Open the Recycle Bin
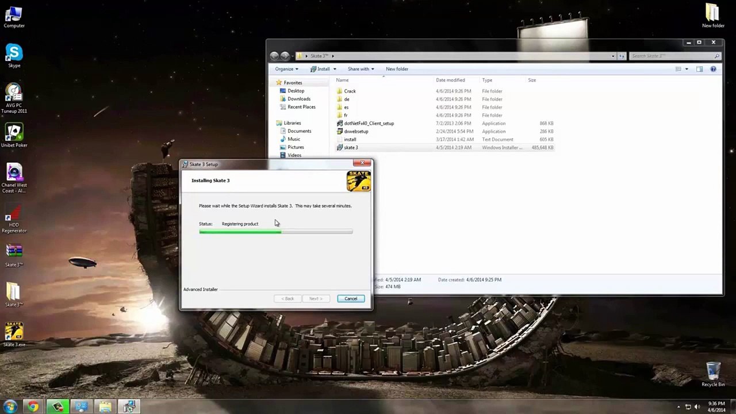This screenshot has height=414, width=736. [x=713, y=374]
